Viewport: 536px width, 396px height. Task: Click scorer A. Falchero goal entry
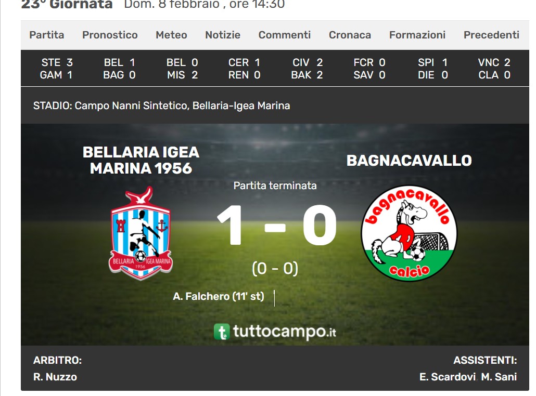pyautogui.click(x=219, y=296)
